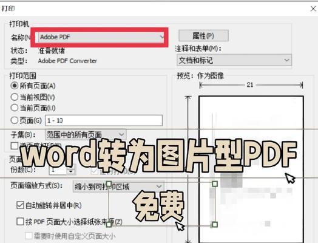Select the 页面(G) radio button
The width and height of the screenshot is (318, 243).
15,120
